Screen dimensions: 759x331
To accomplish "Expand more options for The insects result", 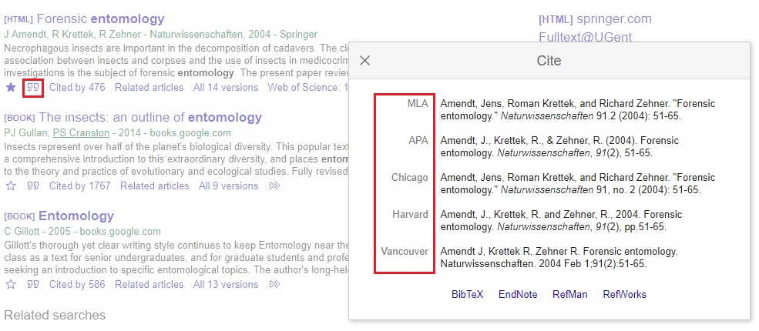I will 274,186.
